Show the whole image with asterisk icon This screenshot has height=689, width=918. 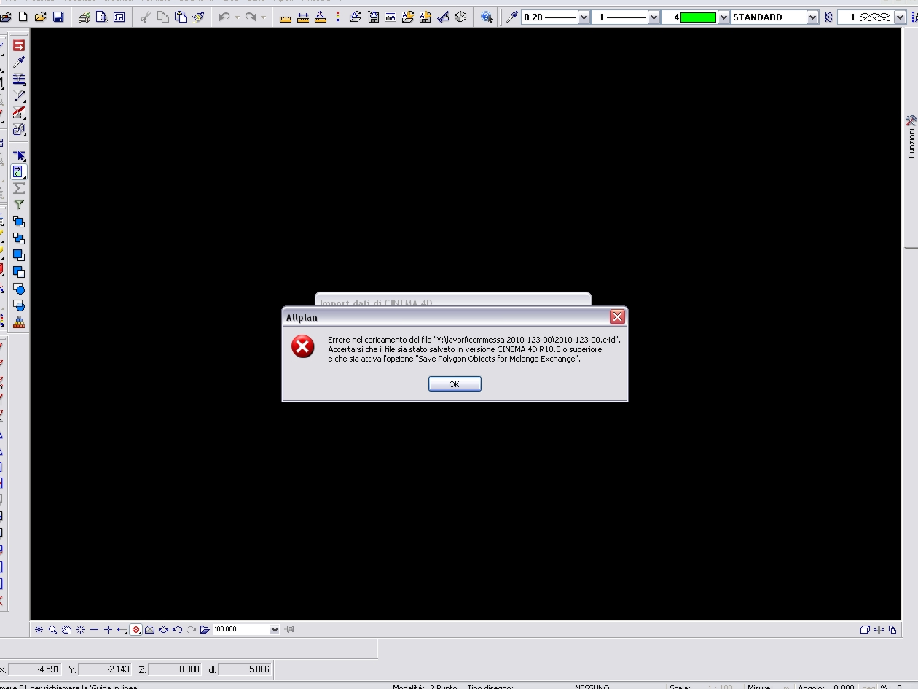[x=39, y=629]
